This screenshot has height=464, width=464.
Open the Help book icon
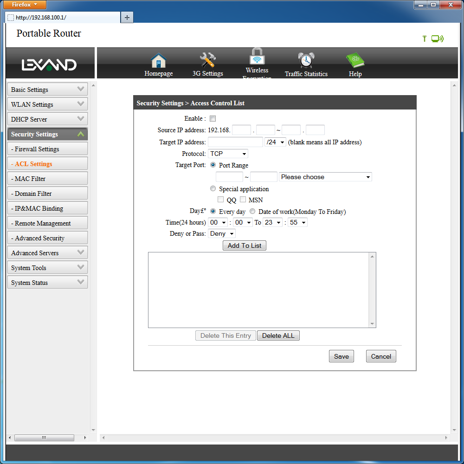coord(355,60)
